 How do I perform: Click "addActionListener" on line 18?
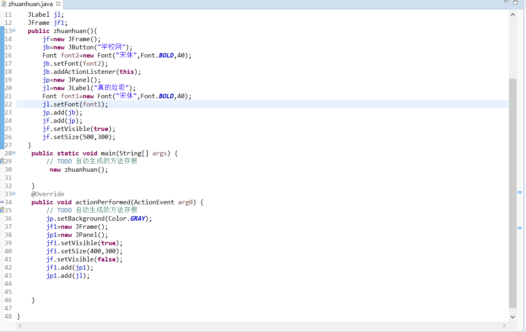[x=85, y=71]
